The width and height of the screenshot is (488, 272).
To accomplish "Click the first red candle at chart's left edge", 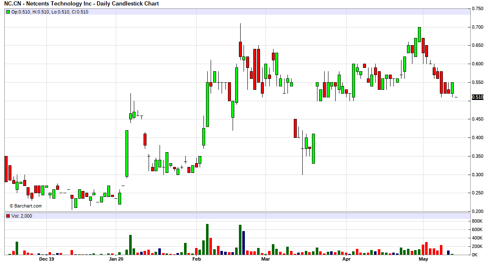I will coord(6,169).
